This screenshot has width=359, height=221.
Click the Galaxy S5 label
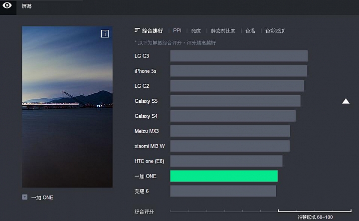pos(146,101)
